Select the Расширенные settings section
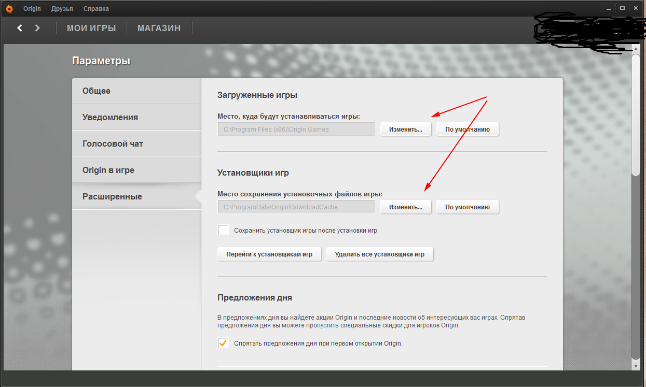 coord(136,197)
